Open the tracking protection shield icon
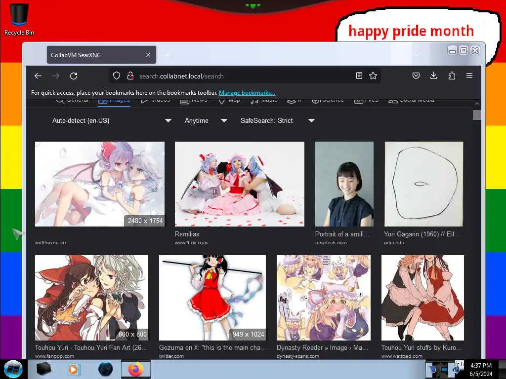The width and height of the screenshot is (506, 379). [117, 76]
